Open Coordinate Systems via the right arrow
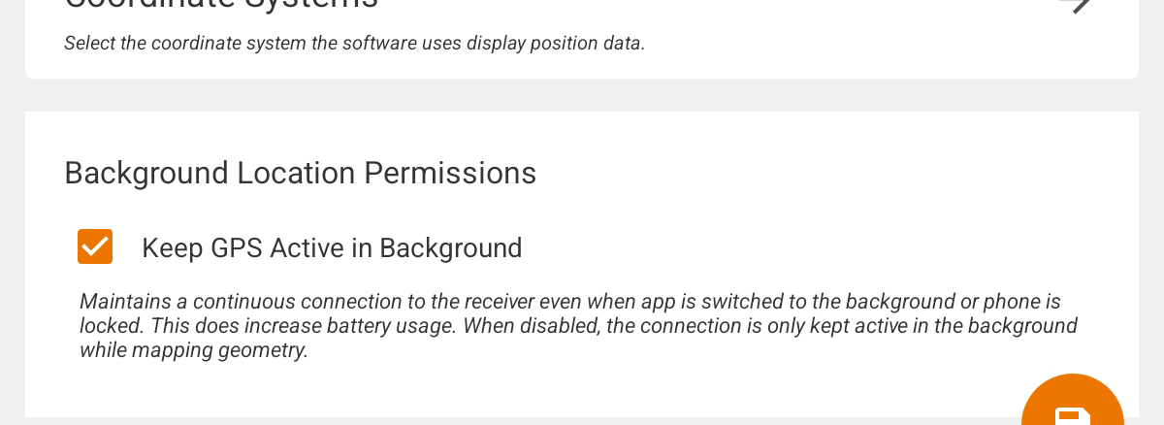The image size is (1164, 425). tap(1077, 6)
